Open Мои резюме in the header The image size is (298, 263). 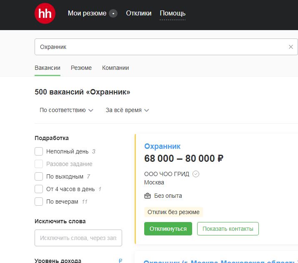pos(87,13)
